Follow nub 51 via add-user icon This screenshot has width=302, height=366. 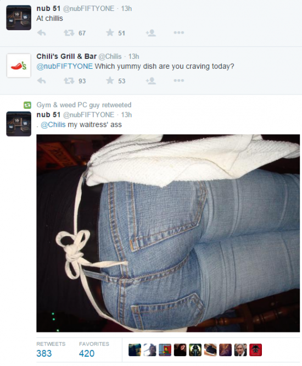(150, 33)
